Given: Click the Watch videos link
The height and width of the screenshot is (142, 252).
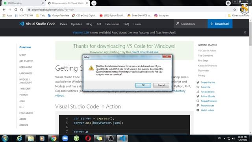Looking at the screenshot, I should (208, 110).
